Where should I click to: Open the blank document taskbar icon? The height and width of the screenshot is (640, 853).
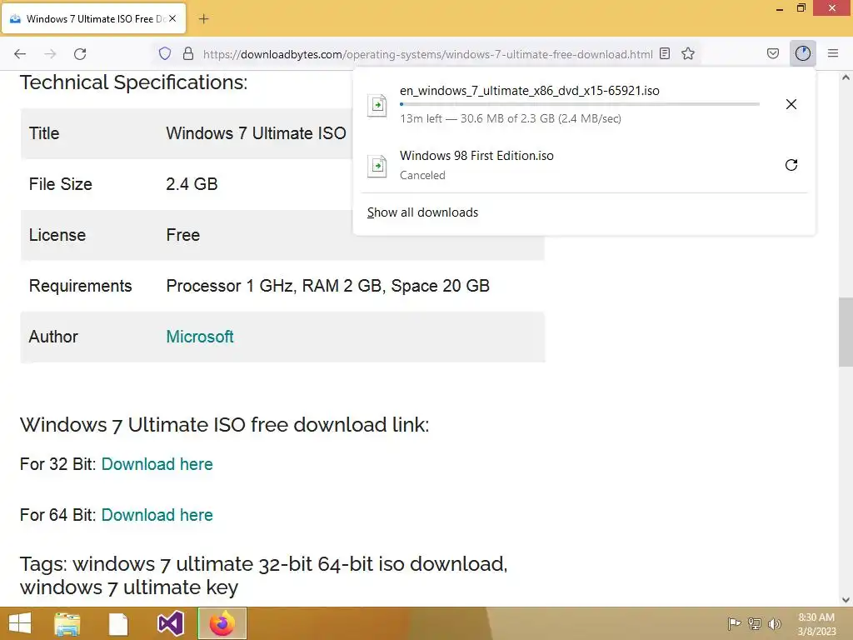[118, 624]
